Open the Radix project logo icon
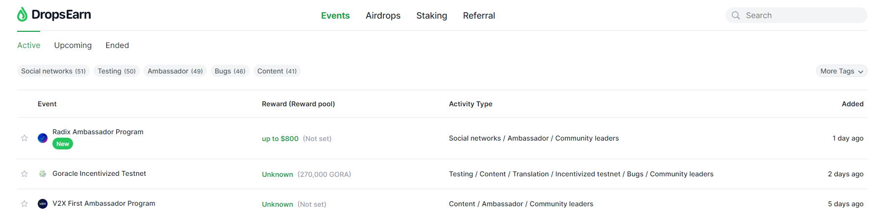Image resolution: width=896 pixels, height=218 pixels. click(x=43, y=138)
